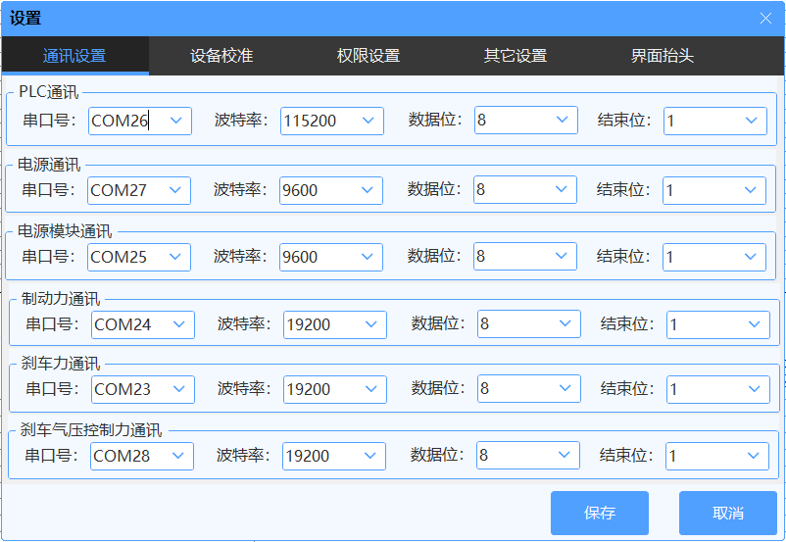
Task: Expand 刹车气压控制力通讯 串口号 dropdown showing COM28
Action: (x=178, y=456)
